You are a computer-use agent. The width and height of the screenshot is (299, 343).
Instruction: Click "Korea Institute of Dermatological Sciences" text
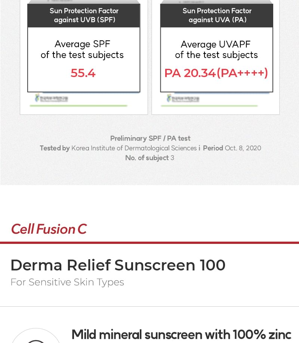click(x=134, y=148)
